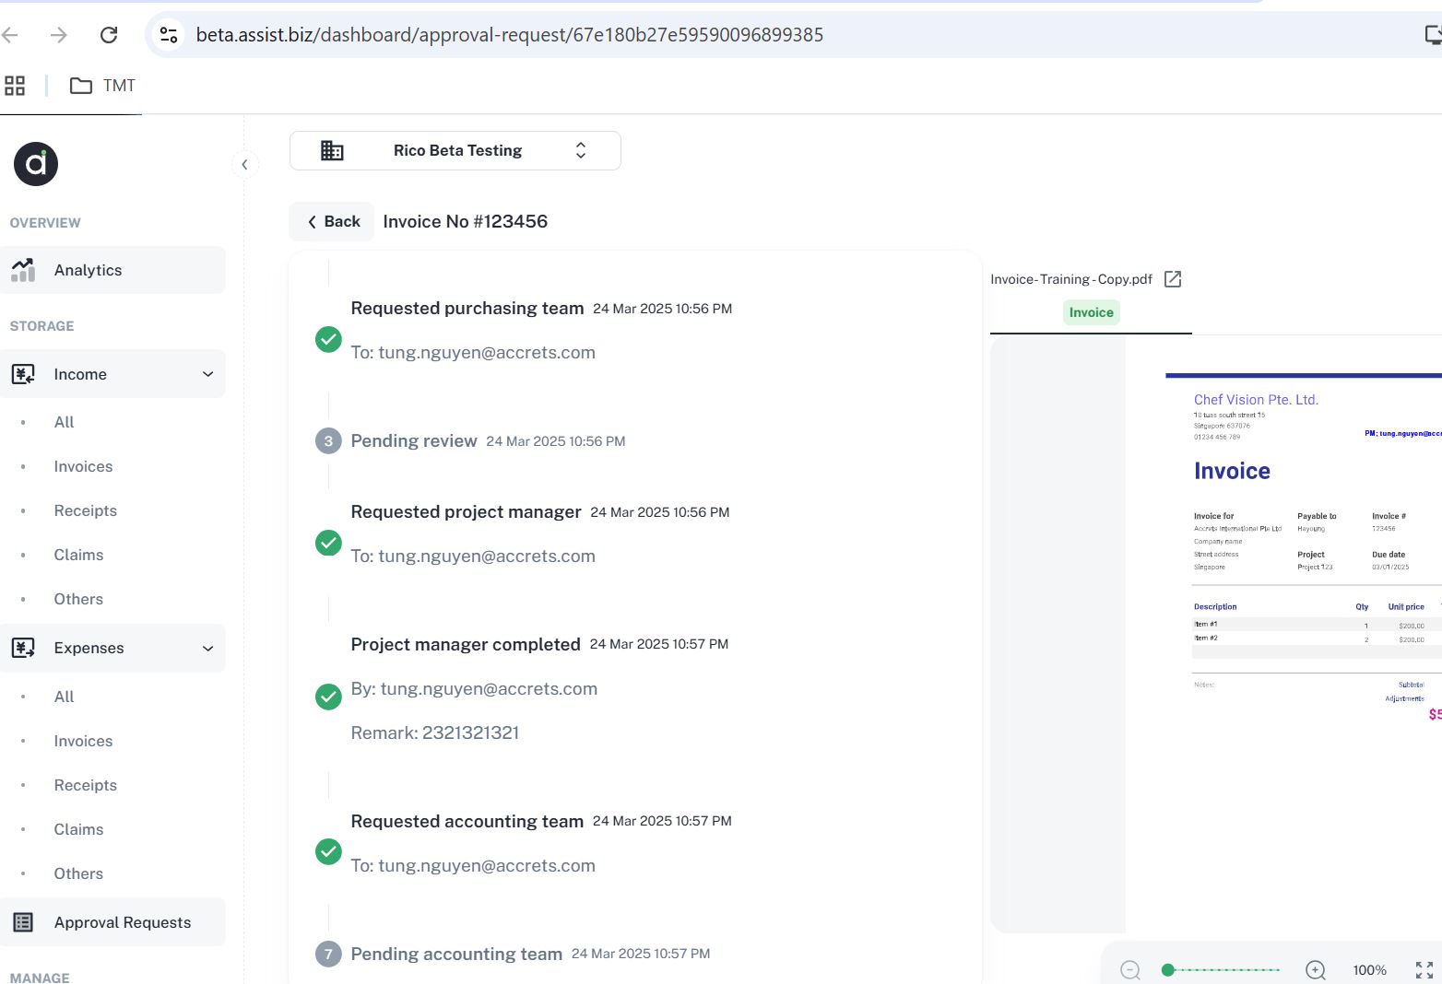
Task: Open the Analytics page from sidebar
Action: [x=88, y=270]
